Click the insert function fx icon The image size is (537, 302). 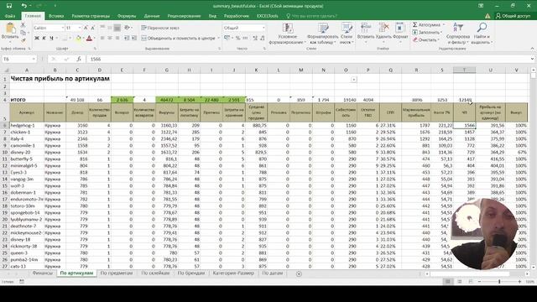(x=78, y=59)
